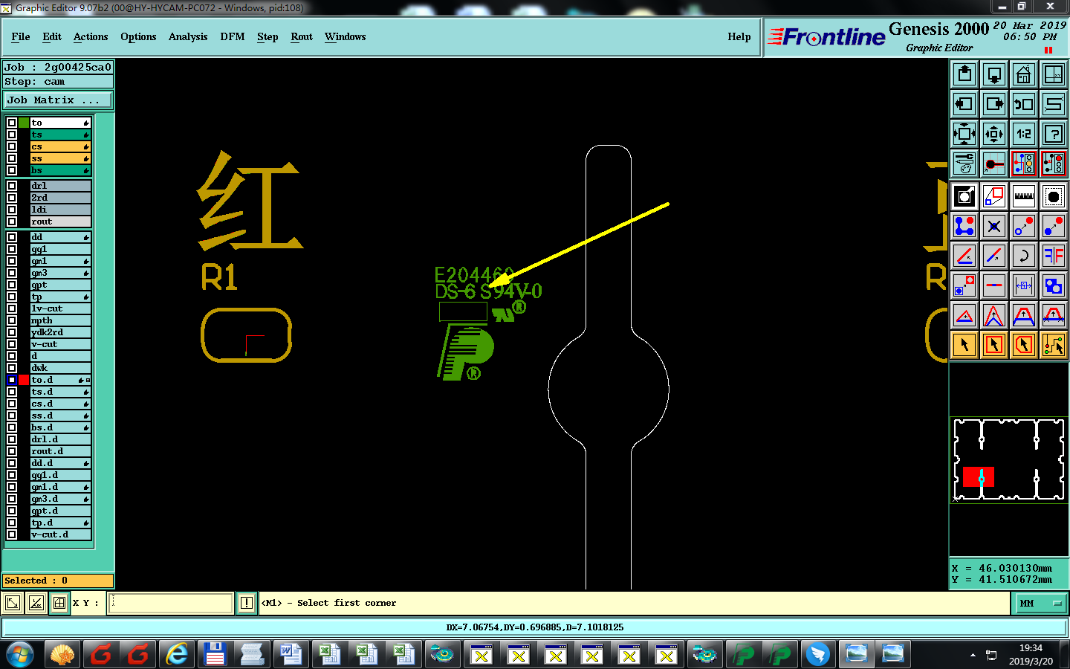
Task: Open the Word document on the taskbar
Action: pos(289,655)
